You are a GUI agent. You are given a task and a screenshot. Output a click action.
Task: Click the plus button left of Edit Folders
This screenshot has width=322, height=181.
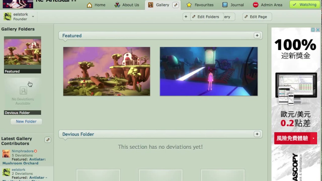coord(186,17)
